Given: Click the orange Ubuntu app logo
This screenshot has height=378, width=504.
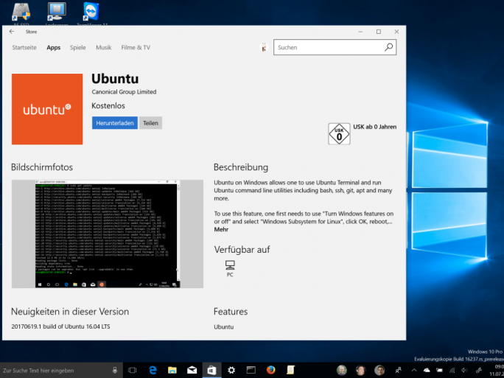Looking at the screenshot, I should click(47, 109).
